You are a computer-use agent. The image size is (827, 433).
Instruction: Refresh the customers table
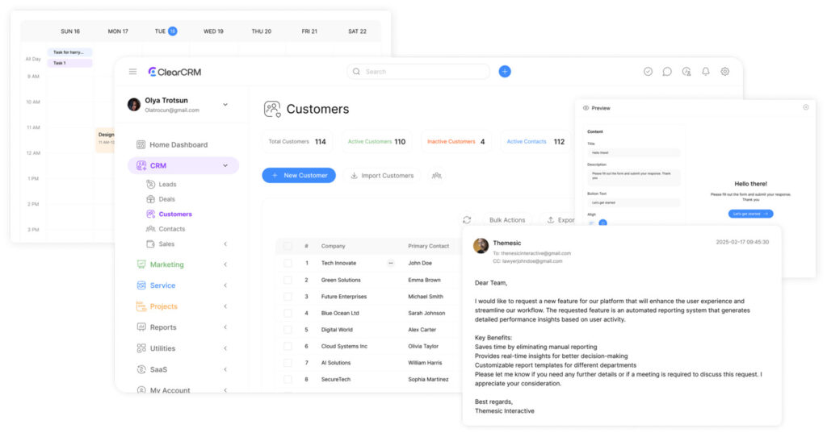click(467, 220)
